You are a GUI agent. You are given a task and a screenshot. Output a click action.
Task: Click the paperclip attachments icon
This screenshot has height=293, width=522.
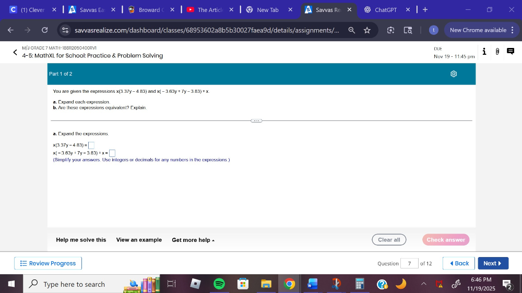click(x=497, y=51)
